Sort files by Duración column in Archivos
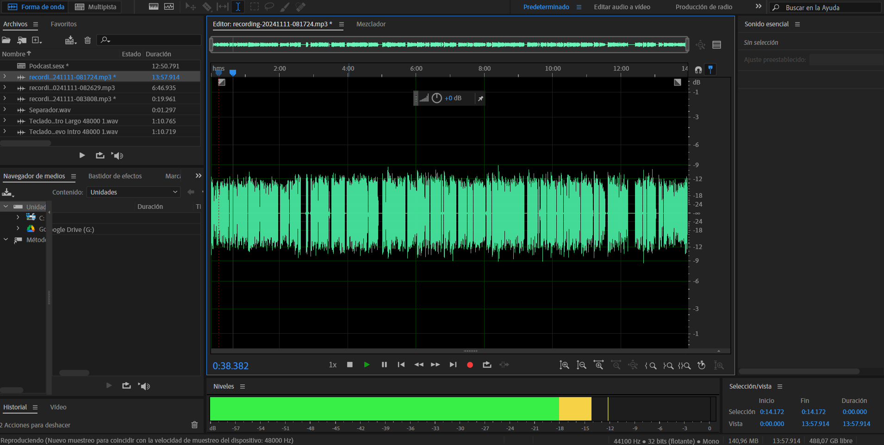Screen dimensions: 884x445 tap(158, 54)
